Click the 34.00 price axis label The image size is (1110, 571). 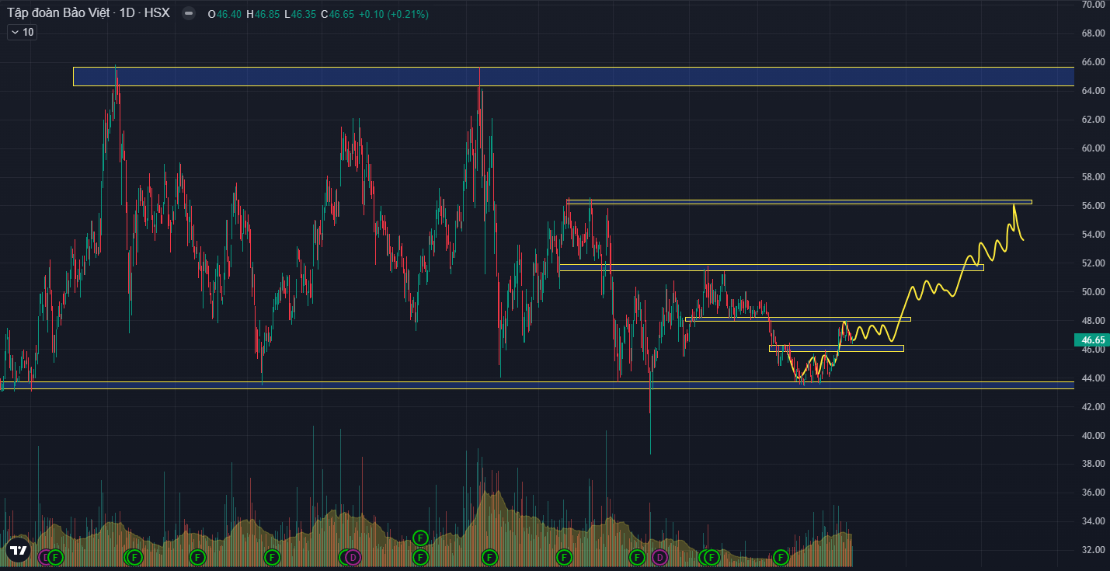[1093, 521]
